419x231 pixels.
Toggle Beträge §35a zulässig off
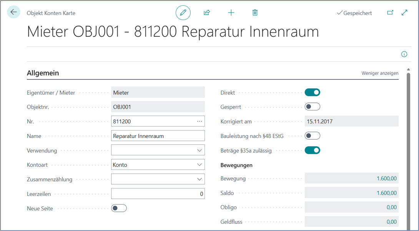[312, 150]
